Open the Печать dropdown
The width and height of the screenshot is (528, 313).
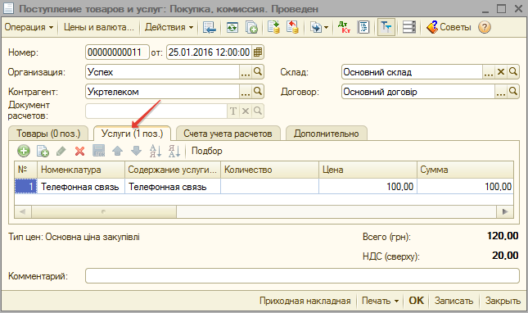point(380,301)
